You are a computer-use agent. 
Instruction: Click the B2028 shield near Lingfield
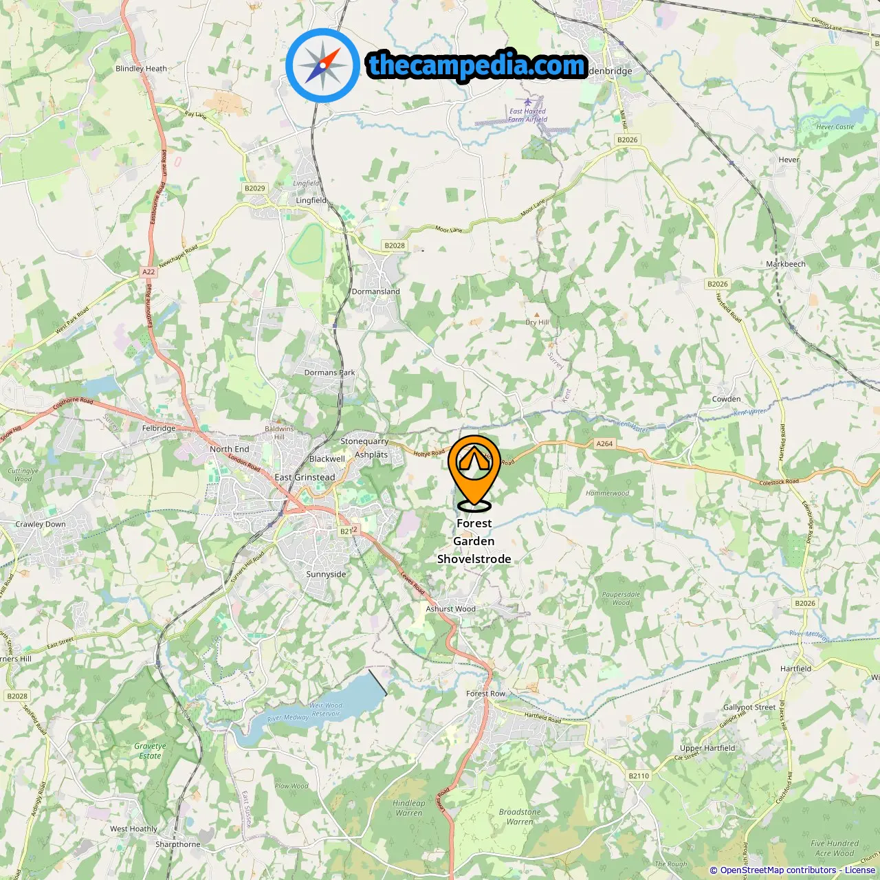point(395,245)
